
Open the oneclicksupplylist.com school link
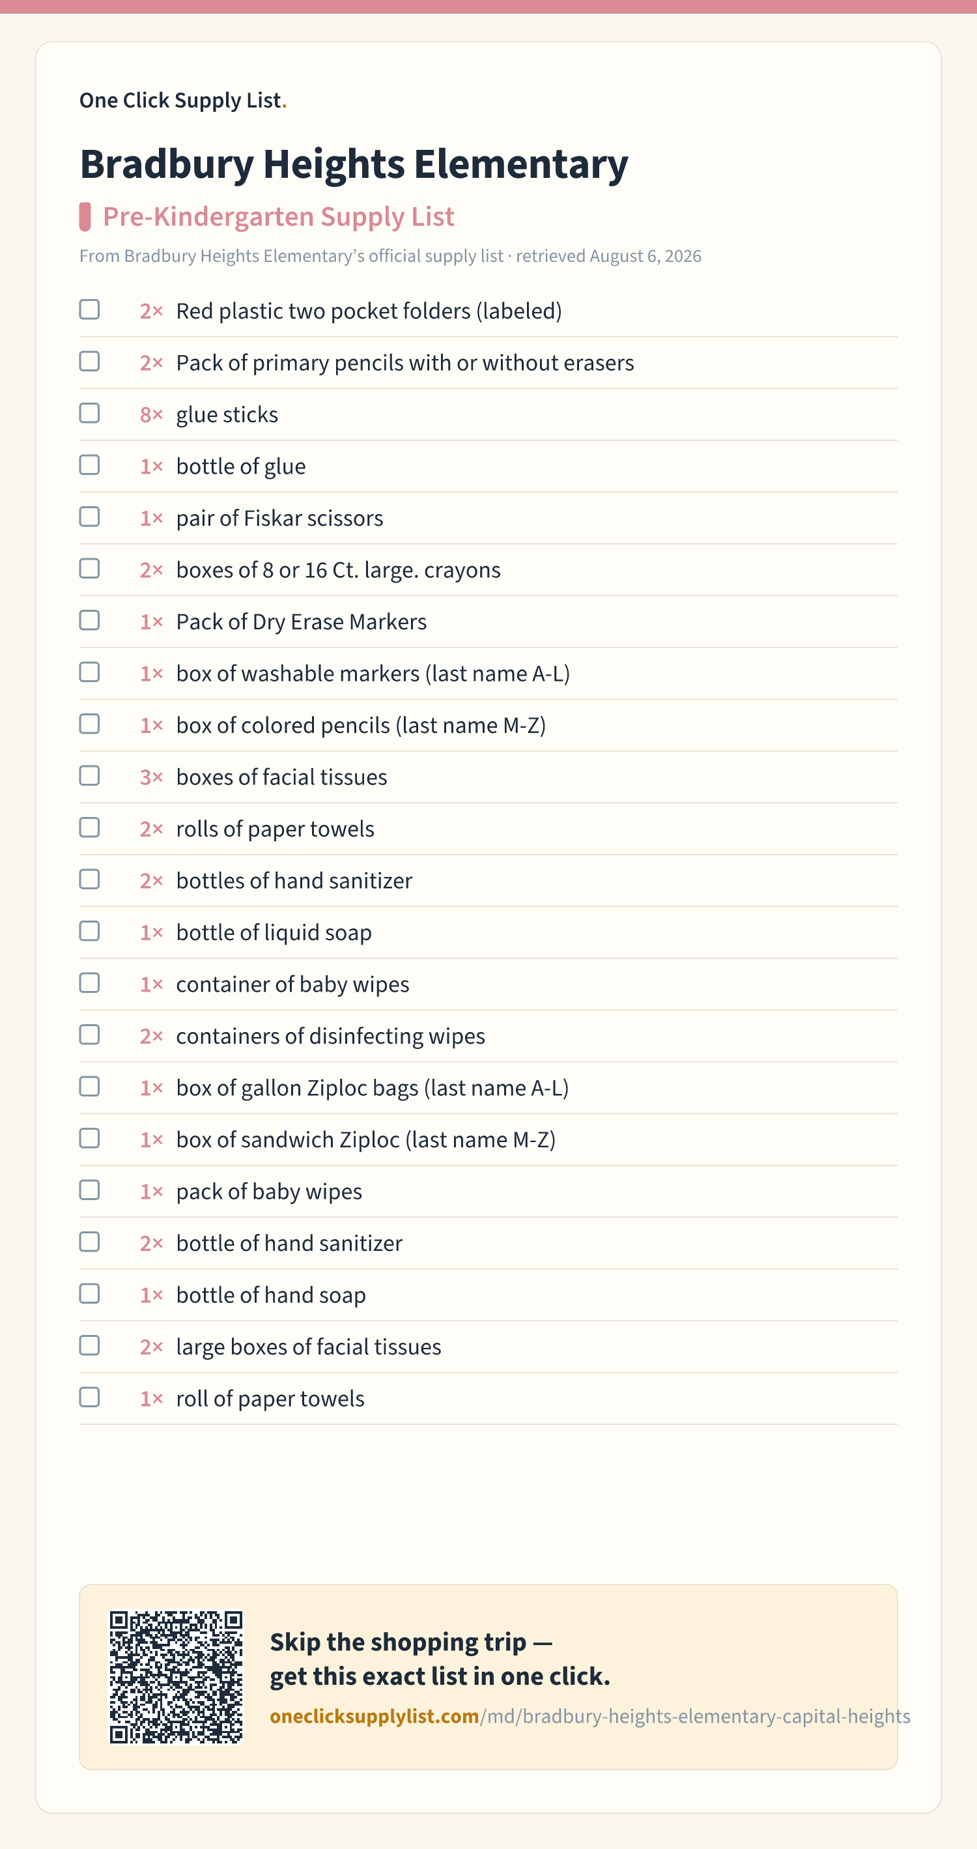589,1715
